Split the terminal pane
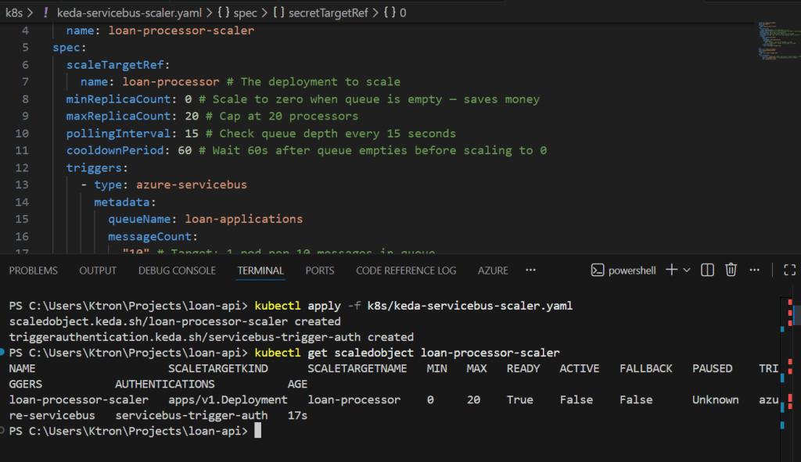The height and width of the screenshot is (462, 801). 707,270
